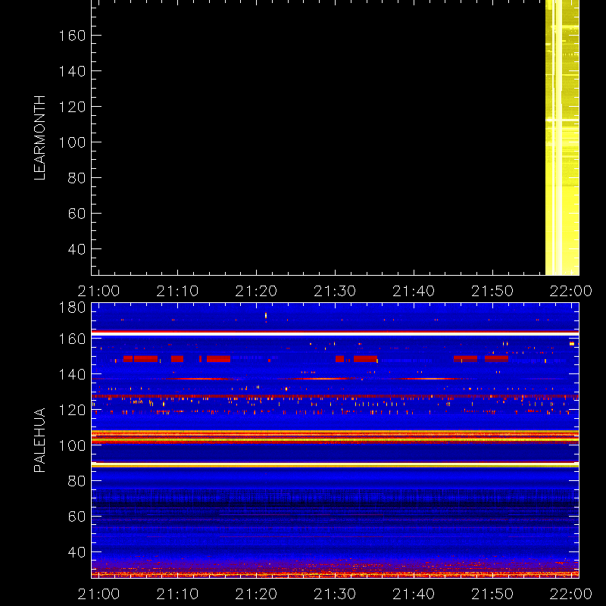Click the 21:40 time label under the Palehua plot
This screenshot has width=606, height=606.
[x=414, y=594]
